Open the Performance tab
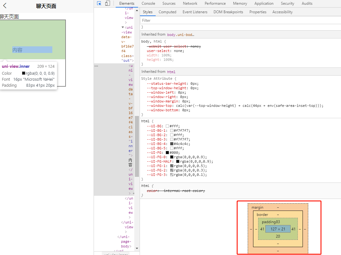The image size is (341, 255). pos(215,3)
